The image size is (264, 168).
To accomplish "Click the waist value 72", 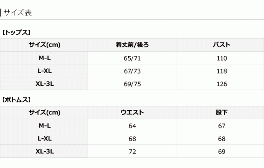I will tap(132, 151).
